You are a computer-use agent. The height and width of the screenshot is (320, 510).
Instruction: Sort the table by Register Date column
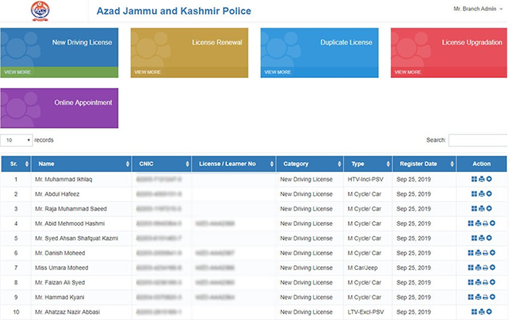click(x=424, y=164)
